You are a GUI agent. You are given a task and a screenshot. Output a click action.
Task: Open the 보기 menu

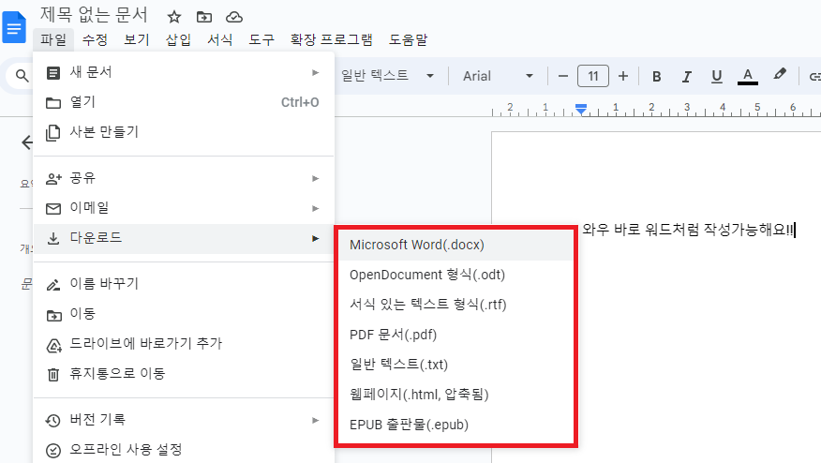tap(137, 39)
